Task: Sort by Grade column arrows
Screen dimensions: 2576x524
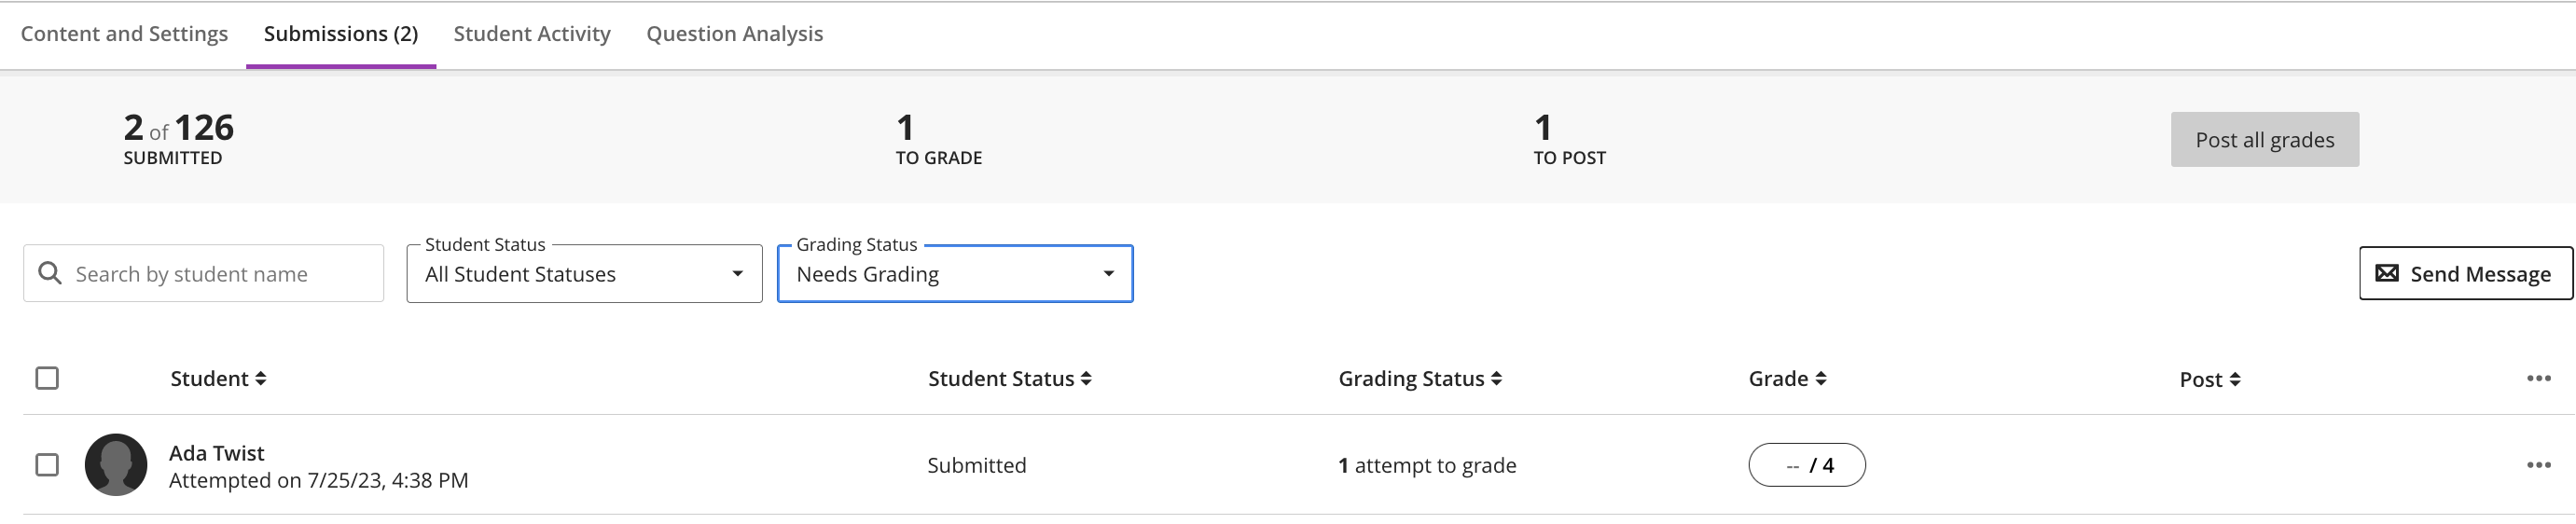Action: pos(1821,379)
